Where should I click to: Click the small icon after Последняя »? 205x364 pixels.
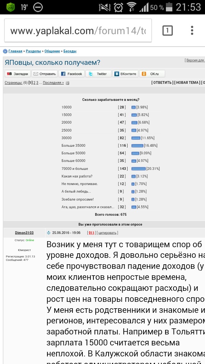(68, 83)
